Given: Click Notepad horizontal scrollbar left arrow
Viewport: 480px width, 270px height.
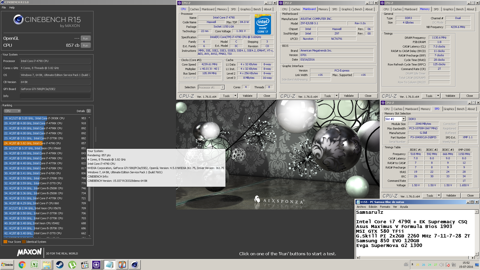Looking at the screenshot, I should click(x=358, y=257).
